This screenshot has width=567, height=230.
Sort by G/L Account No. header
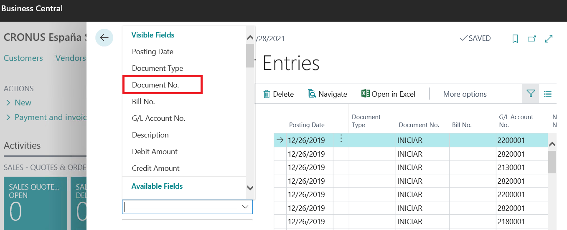(x=516, y=121)
